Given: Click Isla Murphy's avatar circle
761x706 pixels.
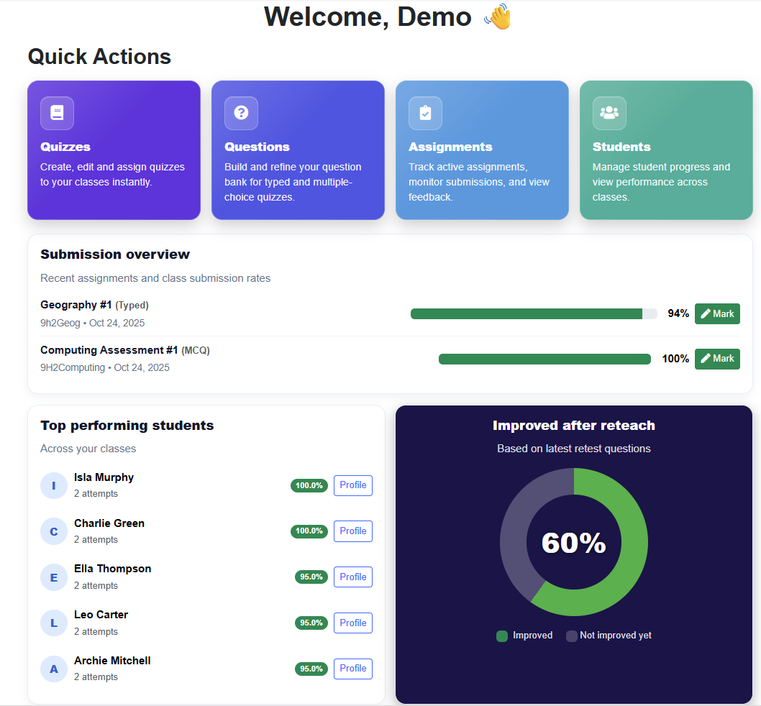Looking at the screenshot, I should pyautogui.click(x=53, y=485).
